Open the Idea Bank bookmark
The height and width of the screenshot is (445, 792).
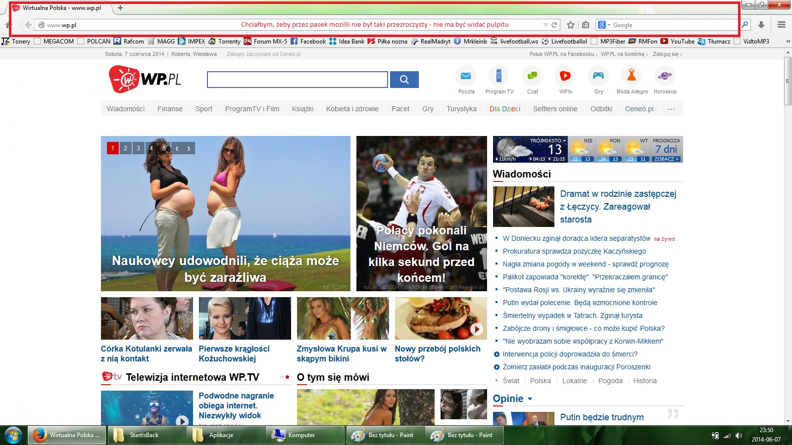pos(346,42)
